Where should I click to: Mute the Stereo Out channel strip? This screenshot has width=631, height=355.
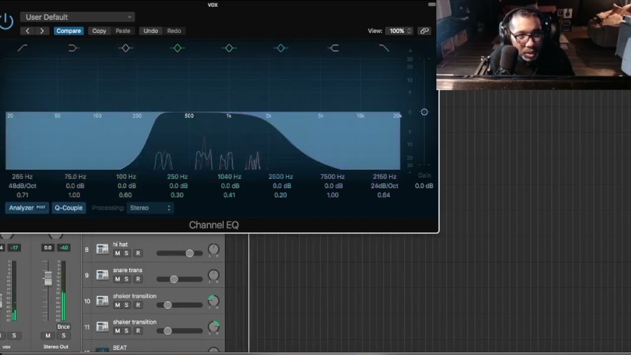coord(48,335)
